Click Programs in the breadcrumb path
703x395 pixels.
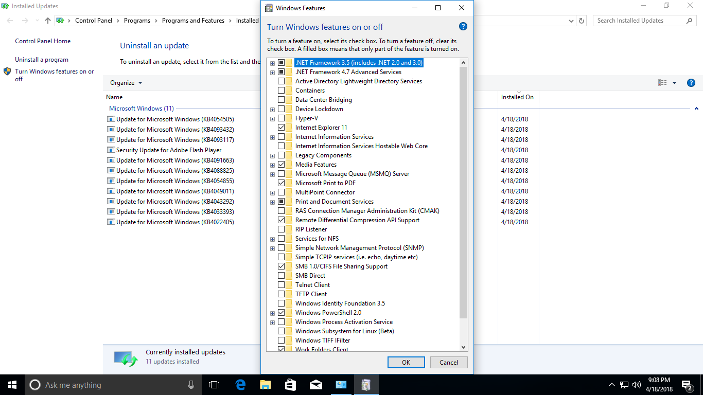pos(137,21)
